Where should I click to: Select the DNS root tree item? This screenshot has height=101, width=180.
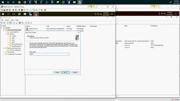coord(4,26)
